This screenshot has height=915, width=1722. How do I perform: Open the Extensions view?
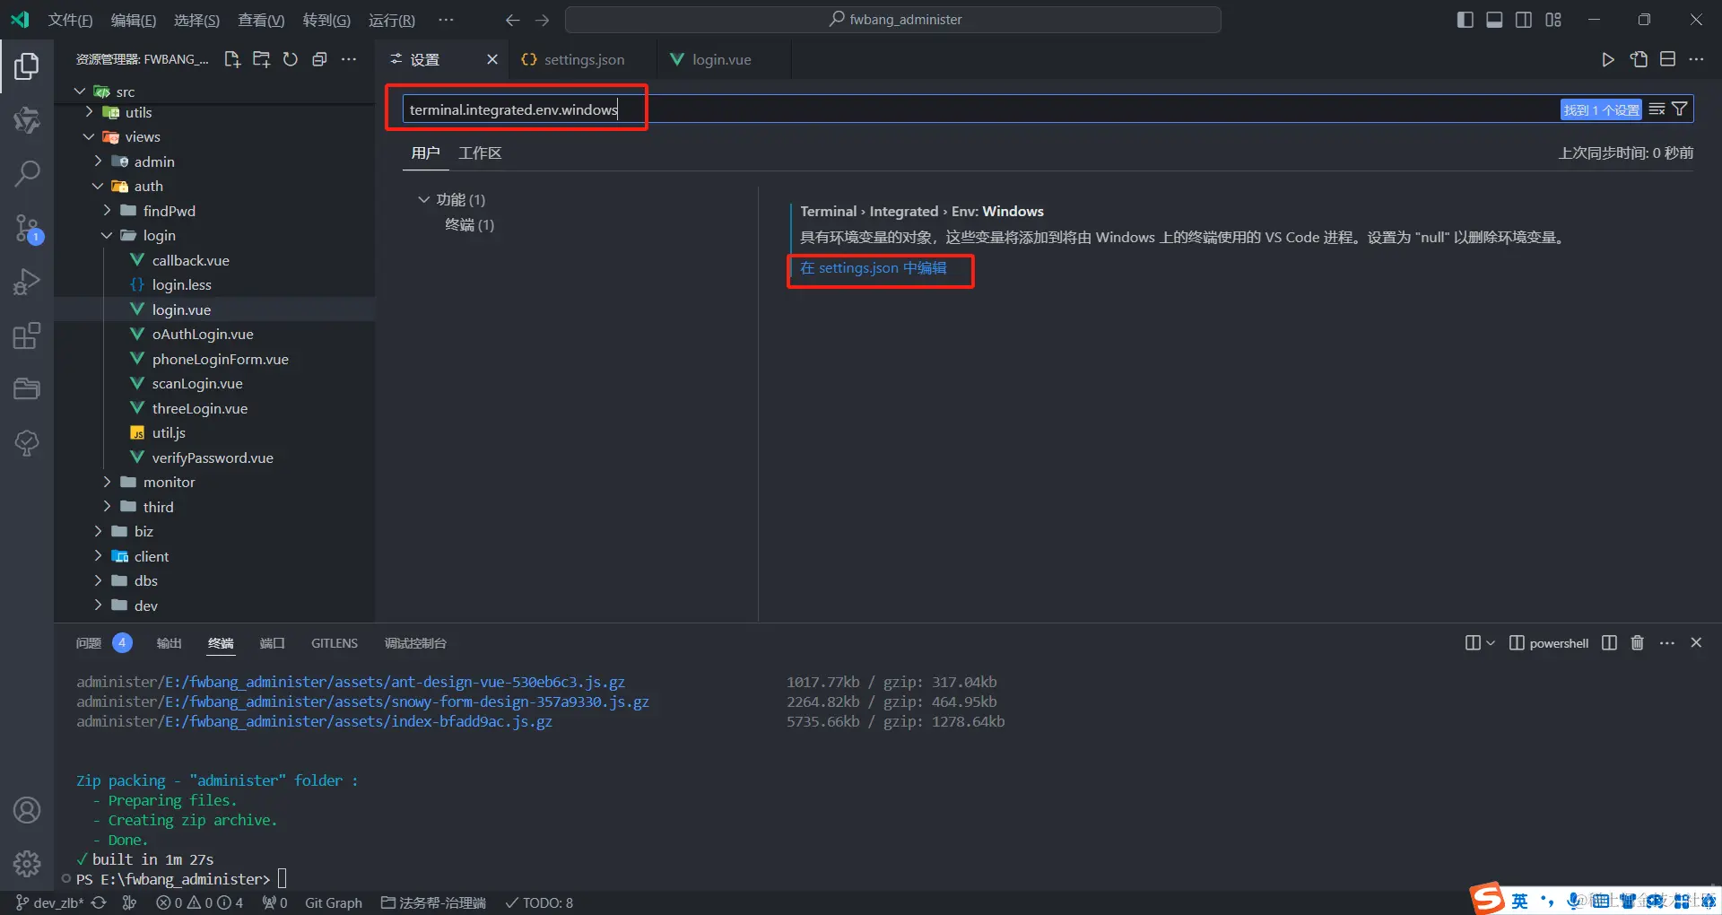pos(27,335)
